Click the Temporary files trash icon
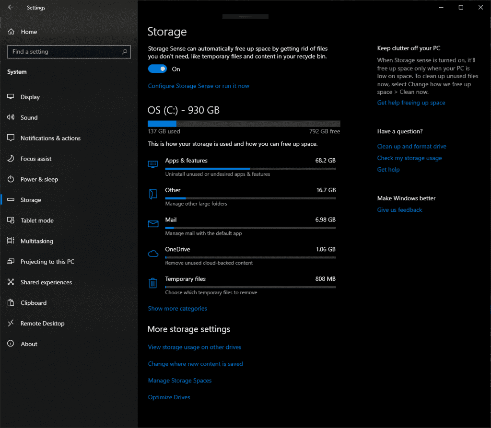This screenshot has width=491, height=428. click(153, 283)
